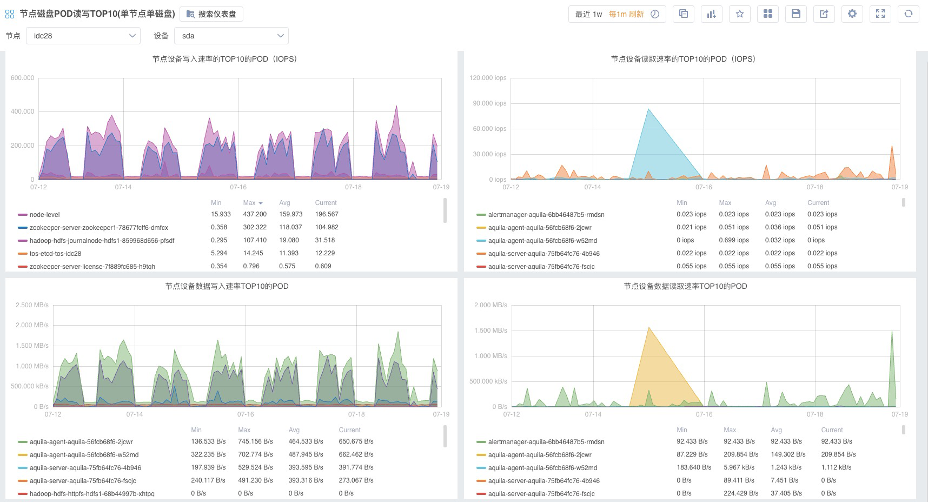Toggle aquila-agent-aquila-56fcb68f6-2jcwr in read IOPS legend
This screenshot has height=502, width=928.
tap(540, 228)
